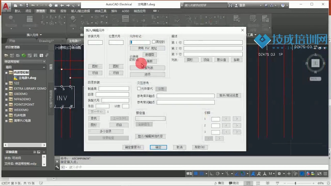
Task: Open the 转换工具 ribbon tab
Action: (x=101, y=11)
